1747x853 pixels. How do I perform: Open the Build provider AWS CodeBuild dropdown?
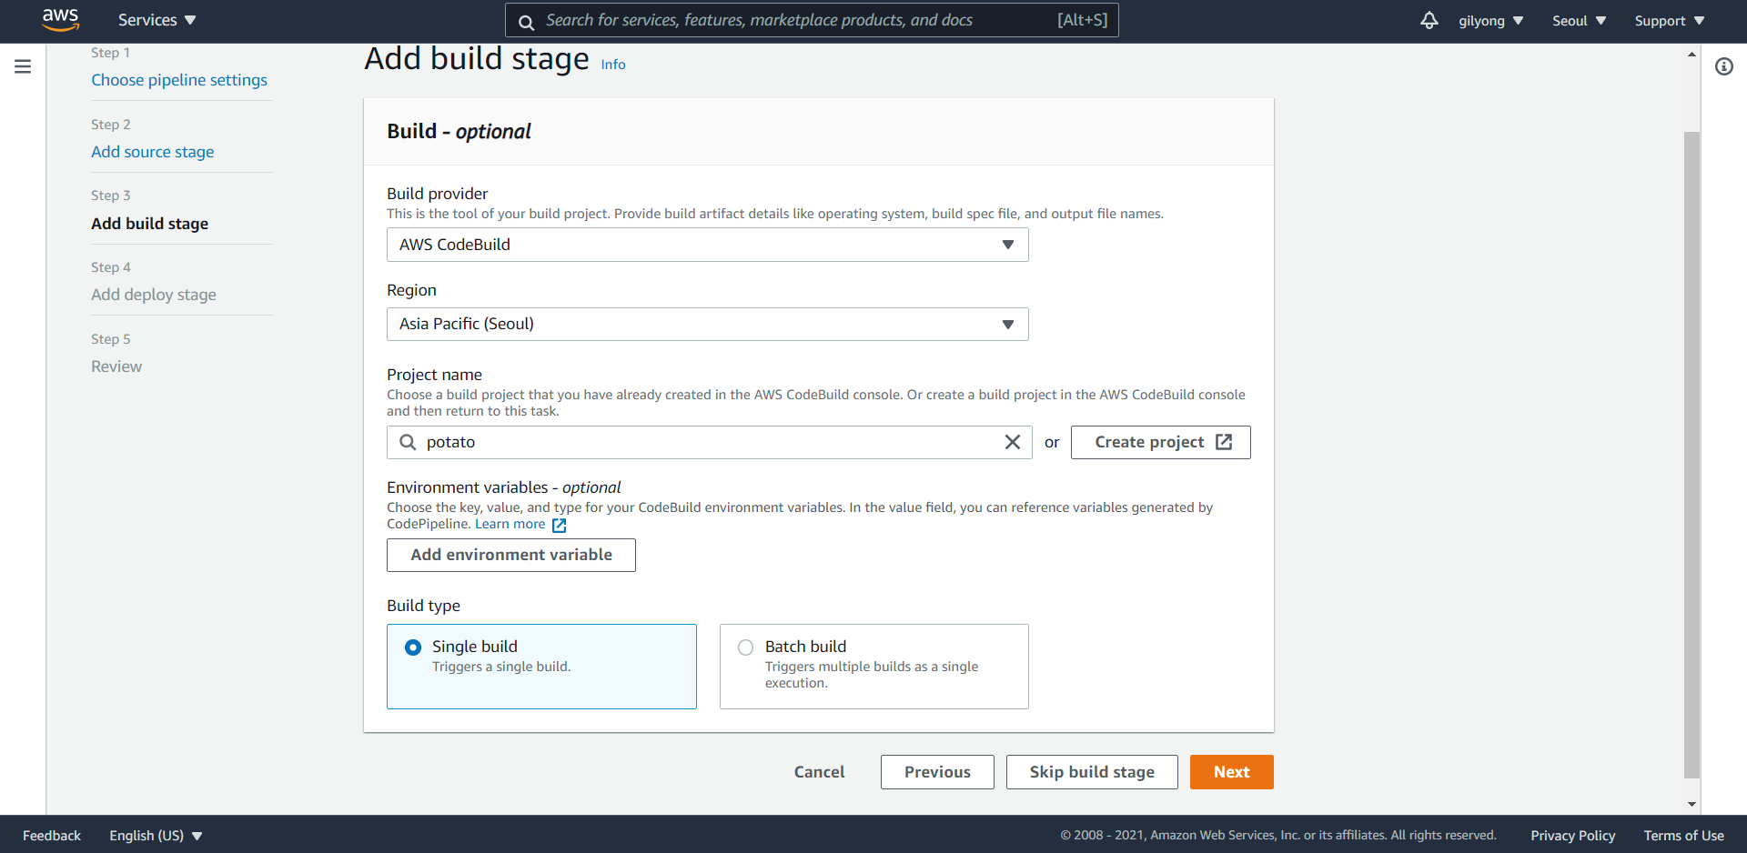(707, 245)
